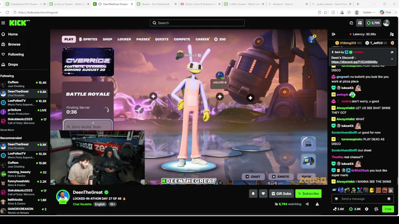Click the English language tag
This screenshot has width=399, height=224.
pyautogui.click(x=100, y=204)
